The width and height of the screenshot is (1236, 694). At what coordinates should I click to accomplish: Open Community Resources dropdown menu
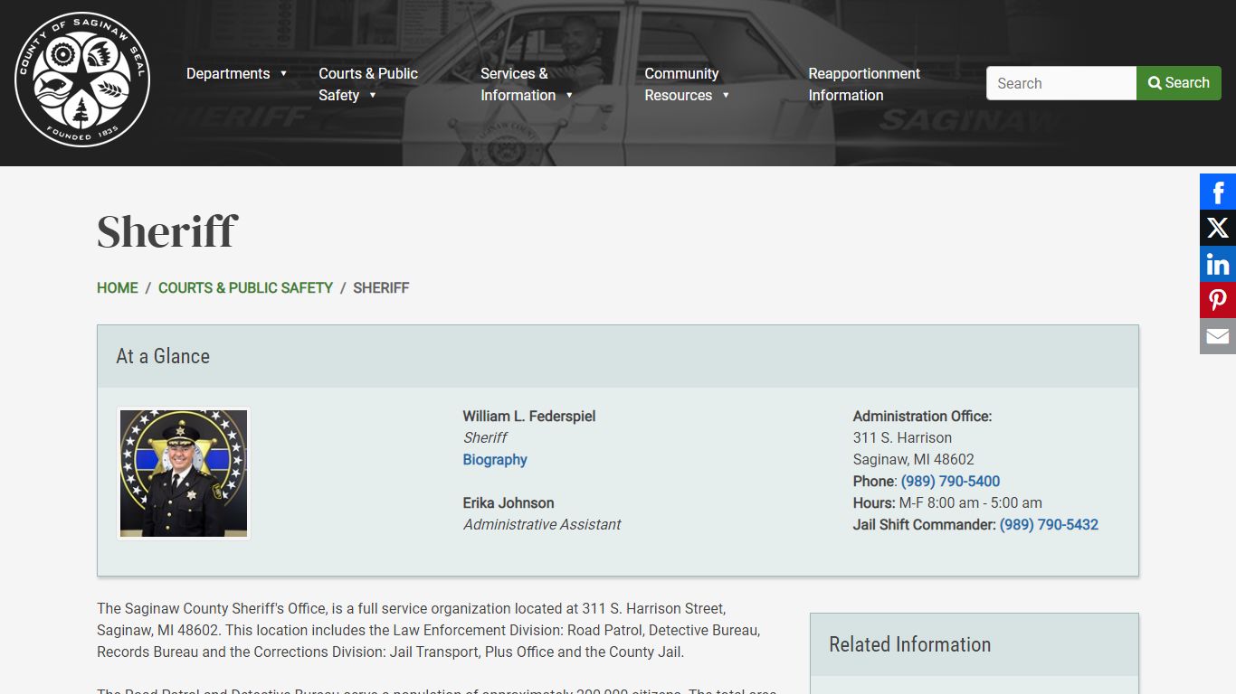[x=686, y=84]
